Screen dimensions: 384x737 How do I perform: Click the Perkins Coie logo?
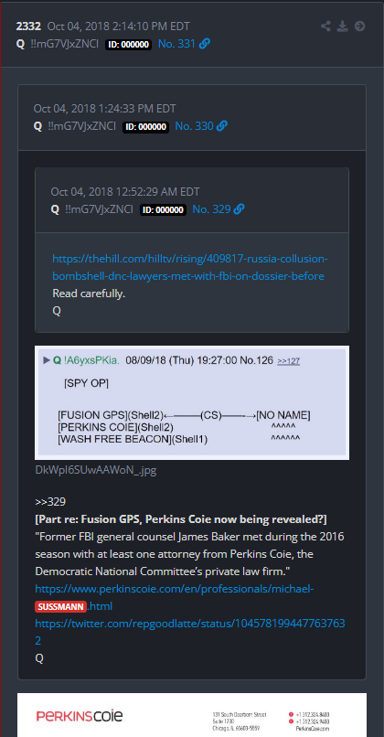click(80, 716)
